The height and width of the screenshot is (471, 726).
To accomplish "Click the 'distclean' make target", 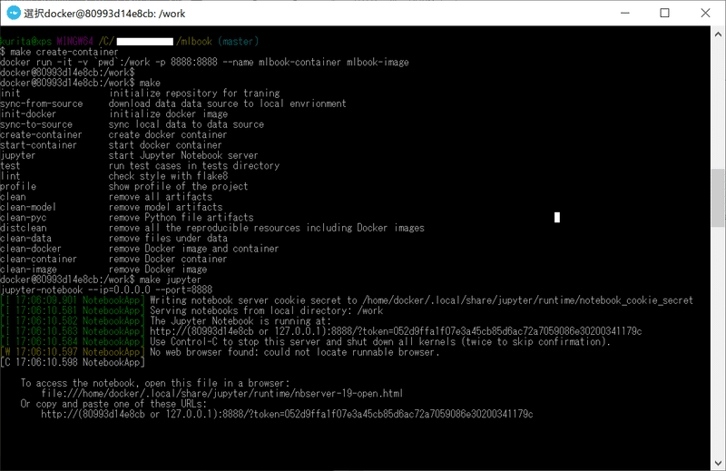I will point(24,228).
